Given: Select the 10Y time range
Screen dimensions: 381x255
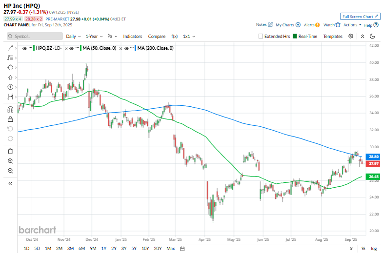Looking at the screenshot, I should click(145, 249).
